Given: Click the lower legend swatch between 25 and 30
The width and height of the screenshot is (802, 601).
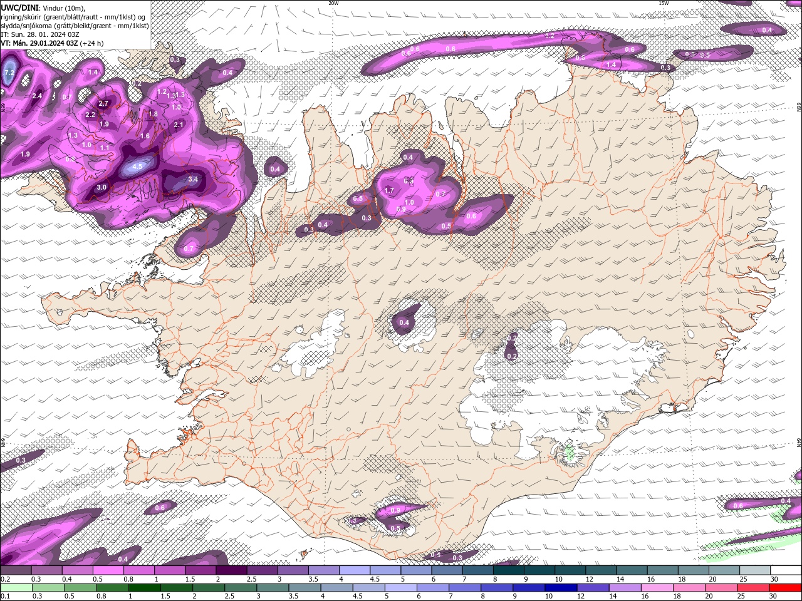Looking at the screenshot, I should 754,588.
